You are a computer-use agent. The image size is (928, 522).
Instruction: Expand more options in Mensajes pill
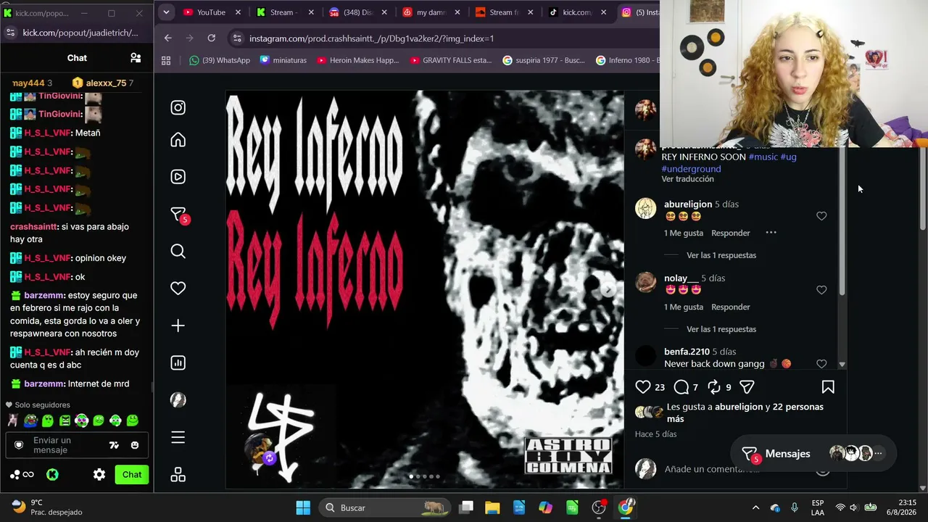click(878, 454)
